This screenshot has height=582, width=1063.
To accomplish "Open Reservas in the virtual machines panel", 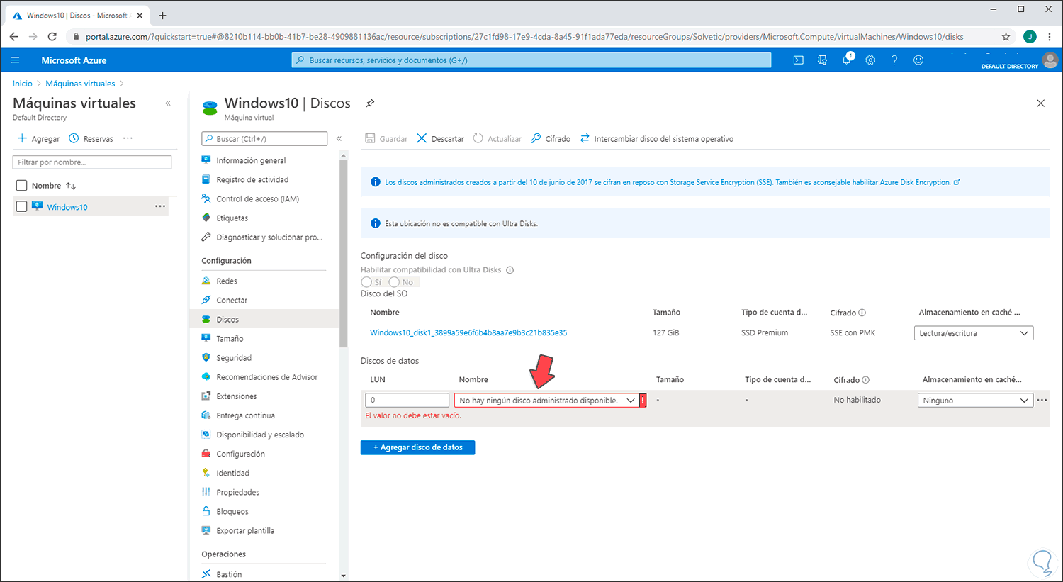I will 91,139.
